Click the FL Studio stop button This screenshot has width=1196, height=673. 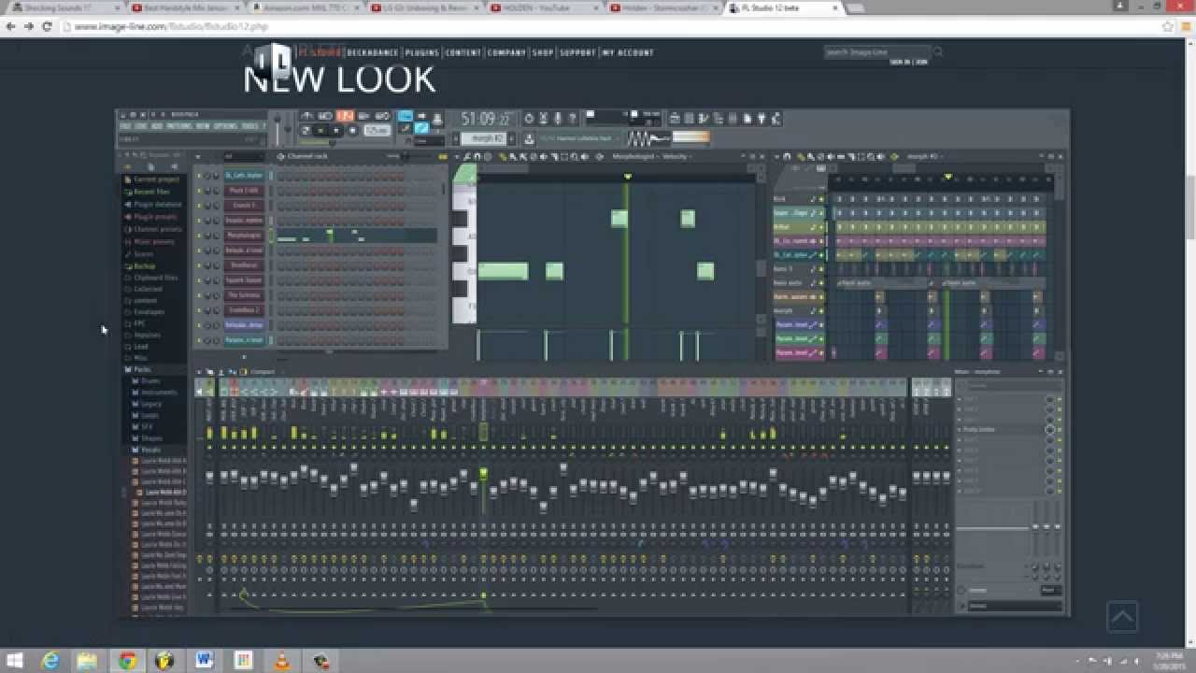[336, 130]
